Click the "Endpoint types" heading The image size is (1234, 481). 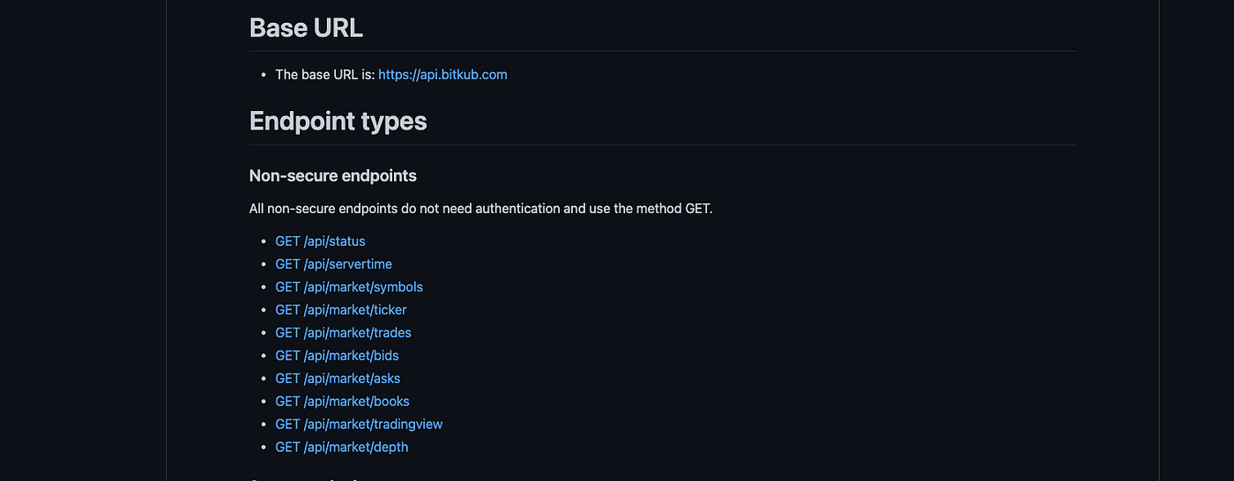(338, 122)
